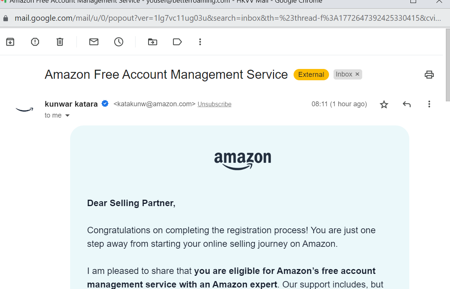Archive this Amazon email
Viewport: 450px width, 289px height.
pos(10,42)
